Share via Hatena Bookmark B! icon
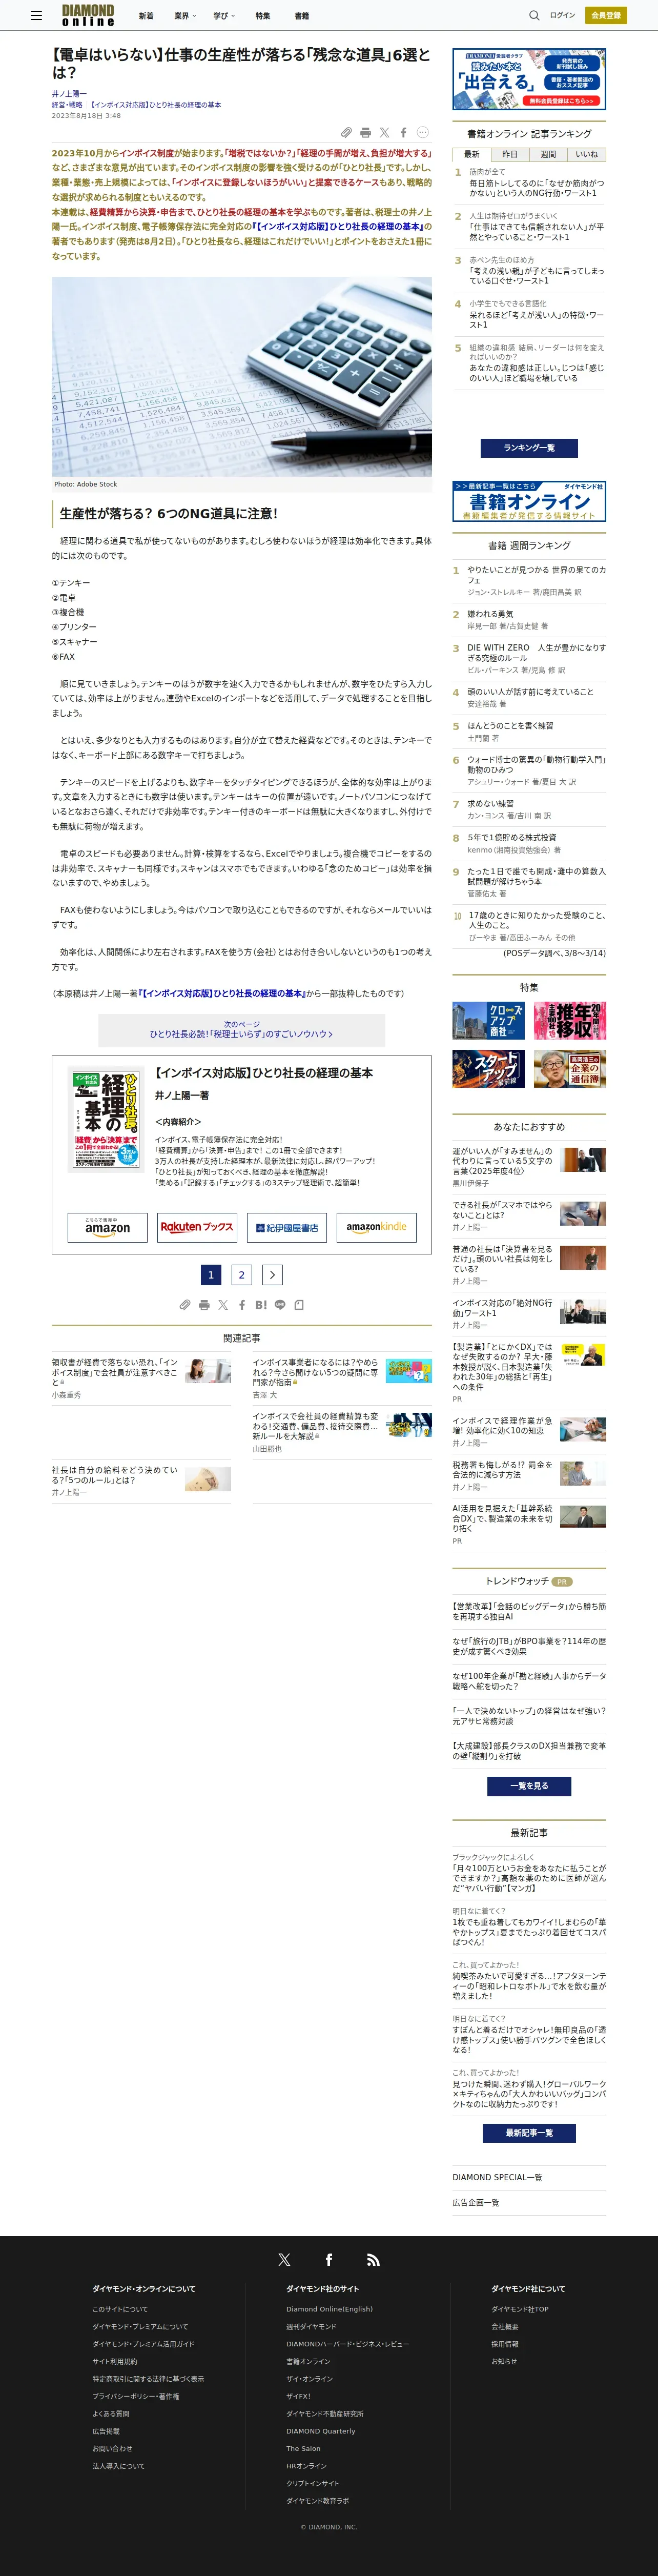Image resolution: width=658 pixels, height=2576 pixels. tap(261, 1305)
